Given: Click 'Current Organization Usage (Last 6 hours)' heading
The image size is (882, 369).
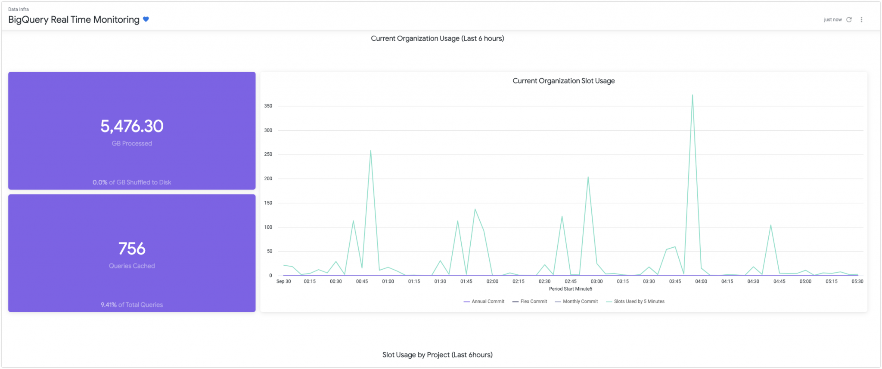Looking at the screenshot, I should [x=438, y=38].
